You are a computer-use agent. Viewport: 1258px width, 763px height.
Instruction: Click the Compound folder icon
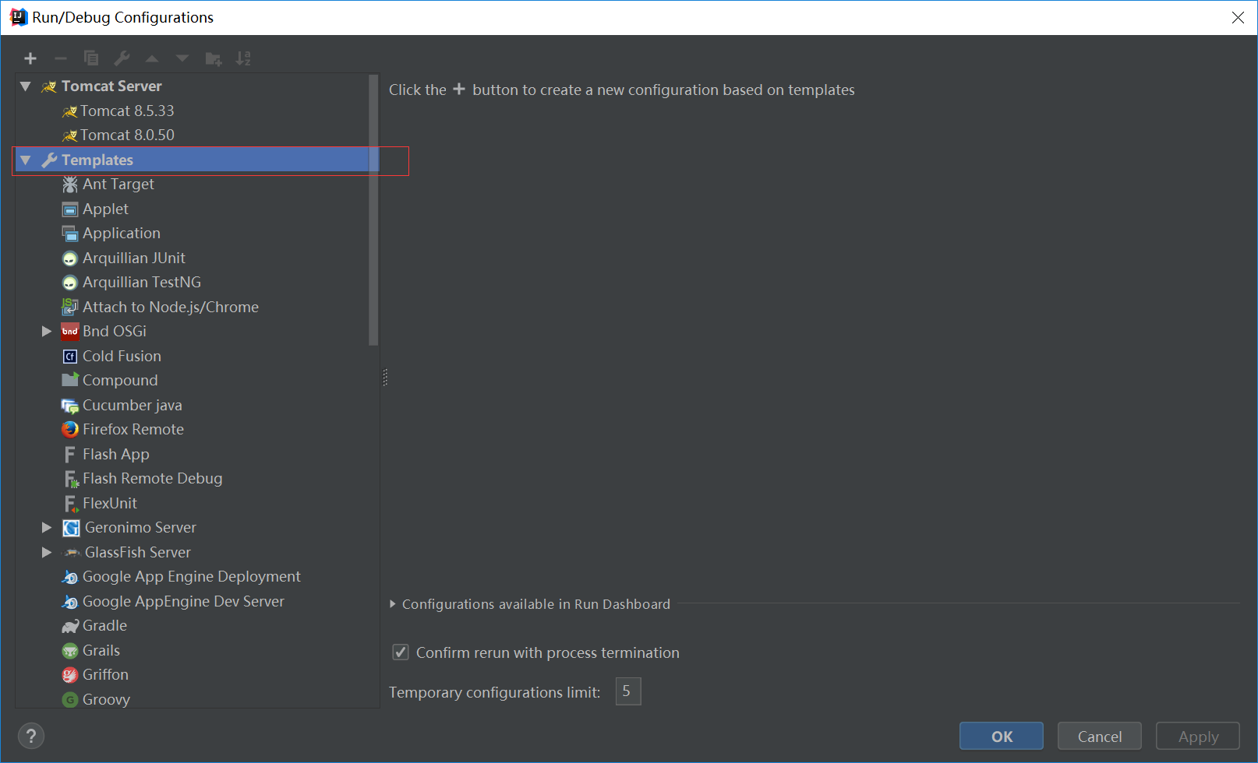pyautogui.click(x=70, y=380)
